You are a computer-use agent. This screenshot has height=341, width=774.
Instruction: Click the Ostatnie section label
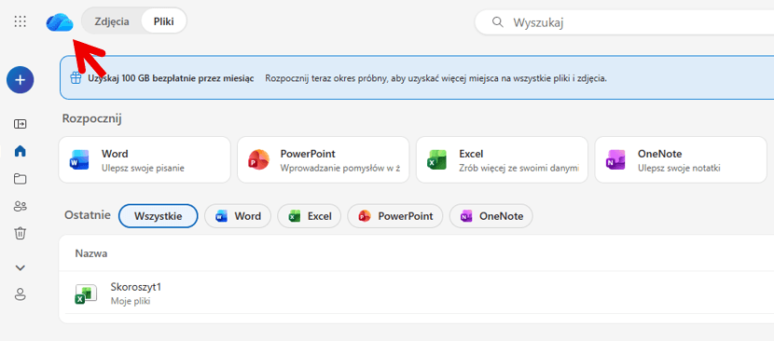tap(88, 215)
